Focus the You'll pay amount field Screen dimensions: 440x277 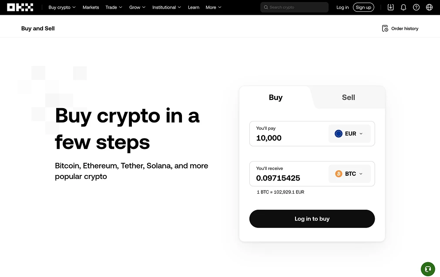[287, 138]
